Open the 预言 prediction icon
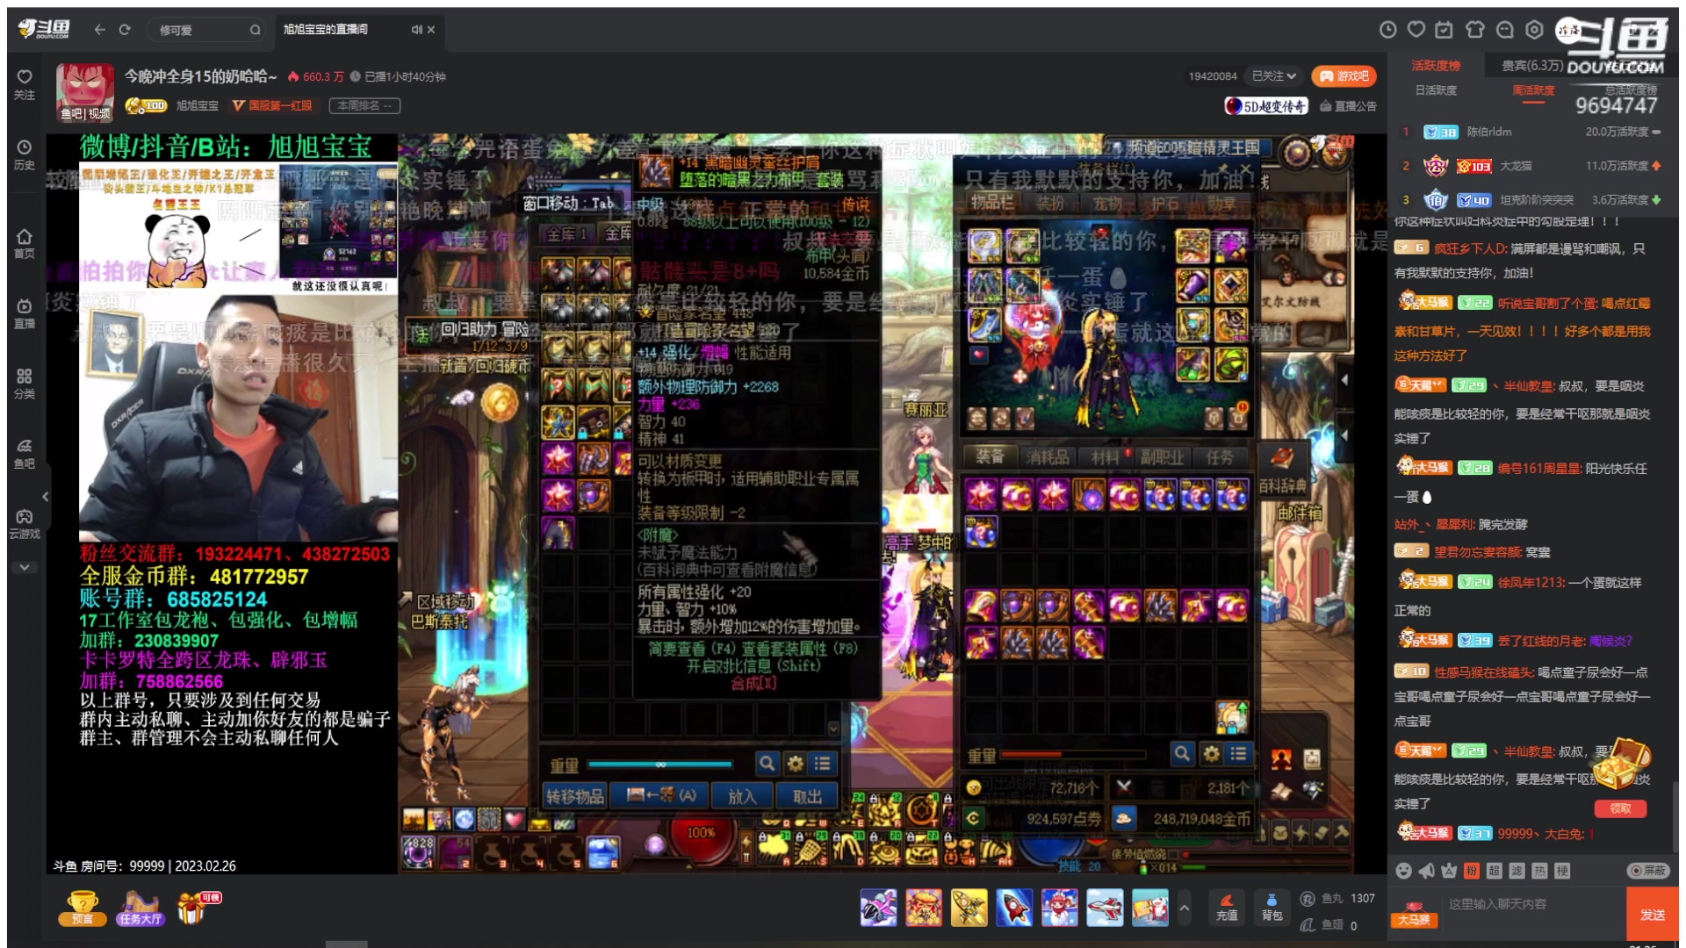Image resolution: width=1686 pixels, height=948 pixels. [83, 908]
